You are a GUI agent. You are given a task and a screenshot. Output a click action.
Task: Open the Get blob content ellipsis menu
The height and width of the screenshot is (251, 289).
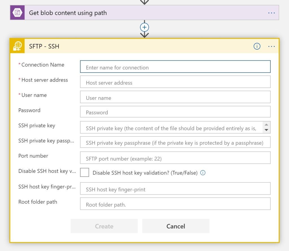(x=271, y=13)
